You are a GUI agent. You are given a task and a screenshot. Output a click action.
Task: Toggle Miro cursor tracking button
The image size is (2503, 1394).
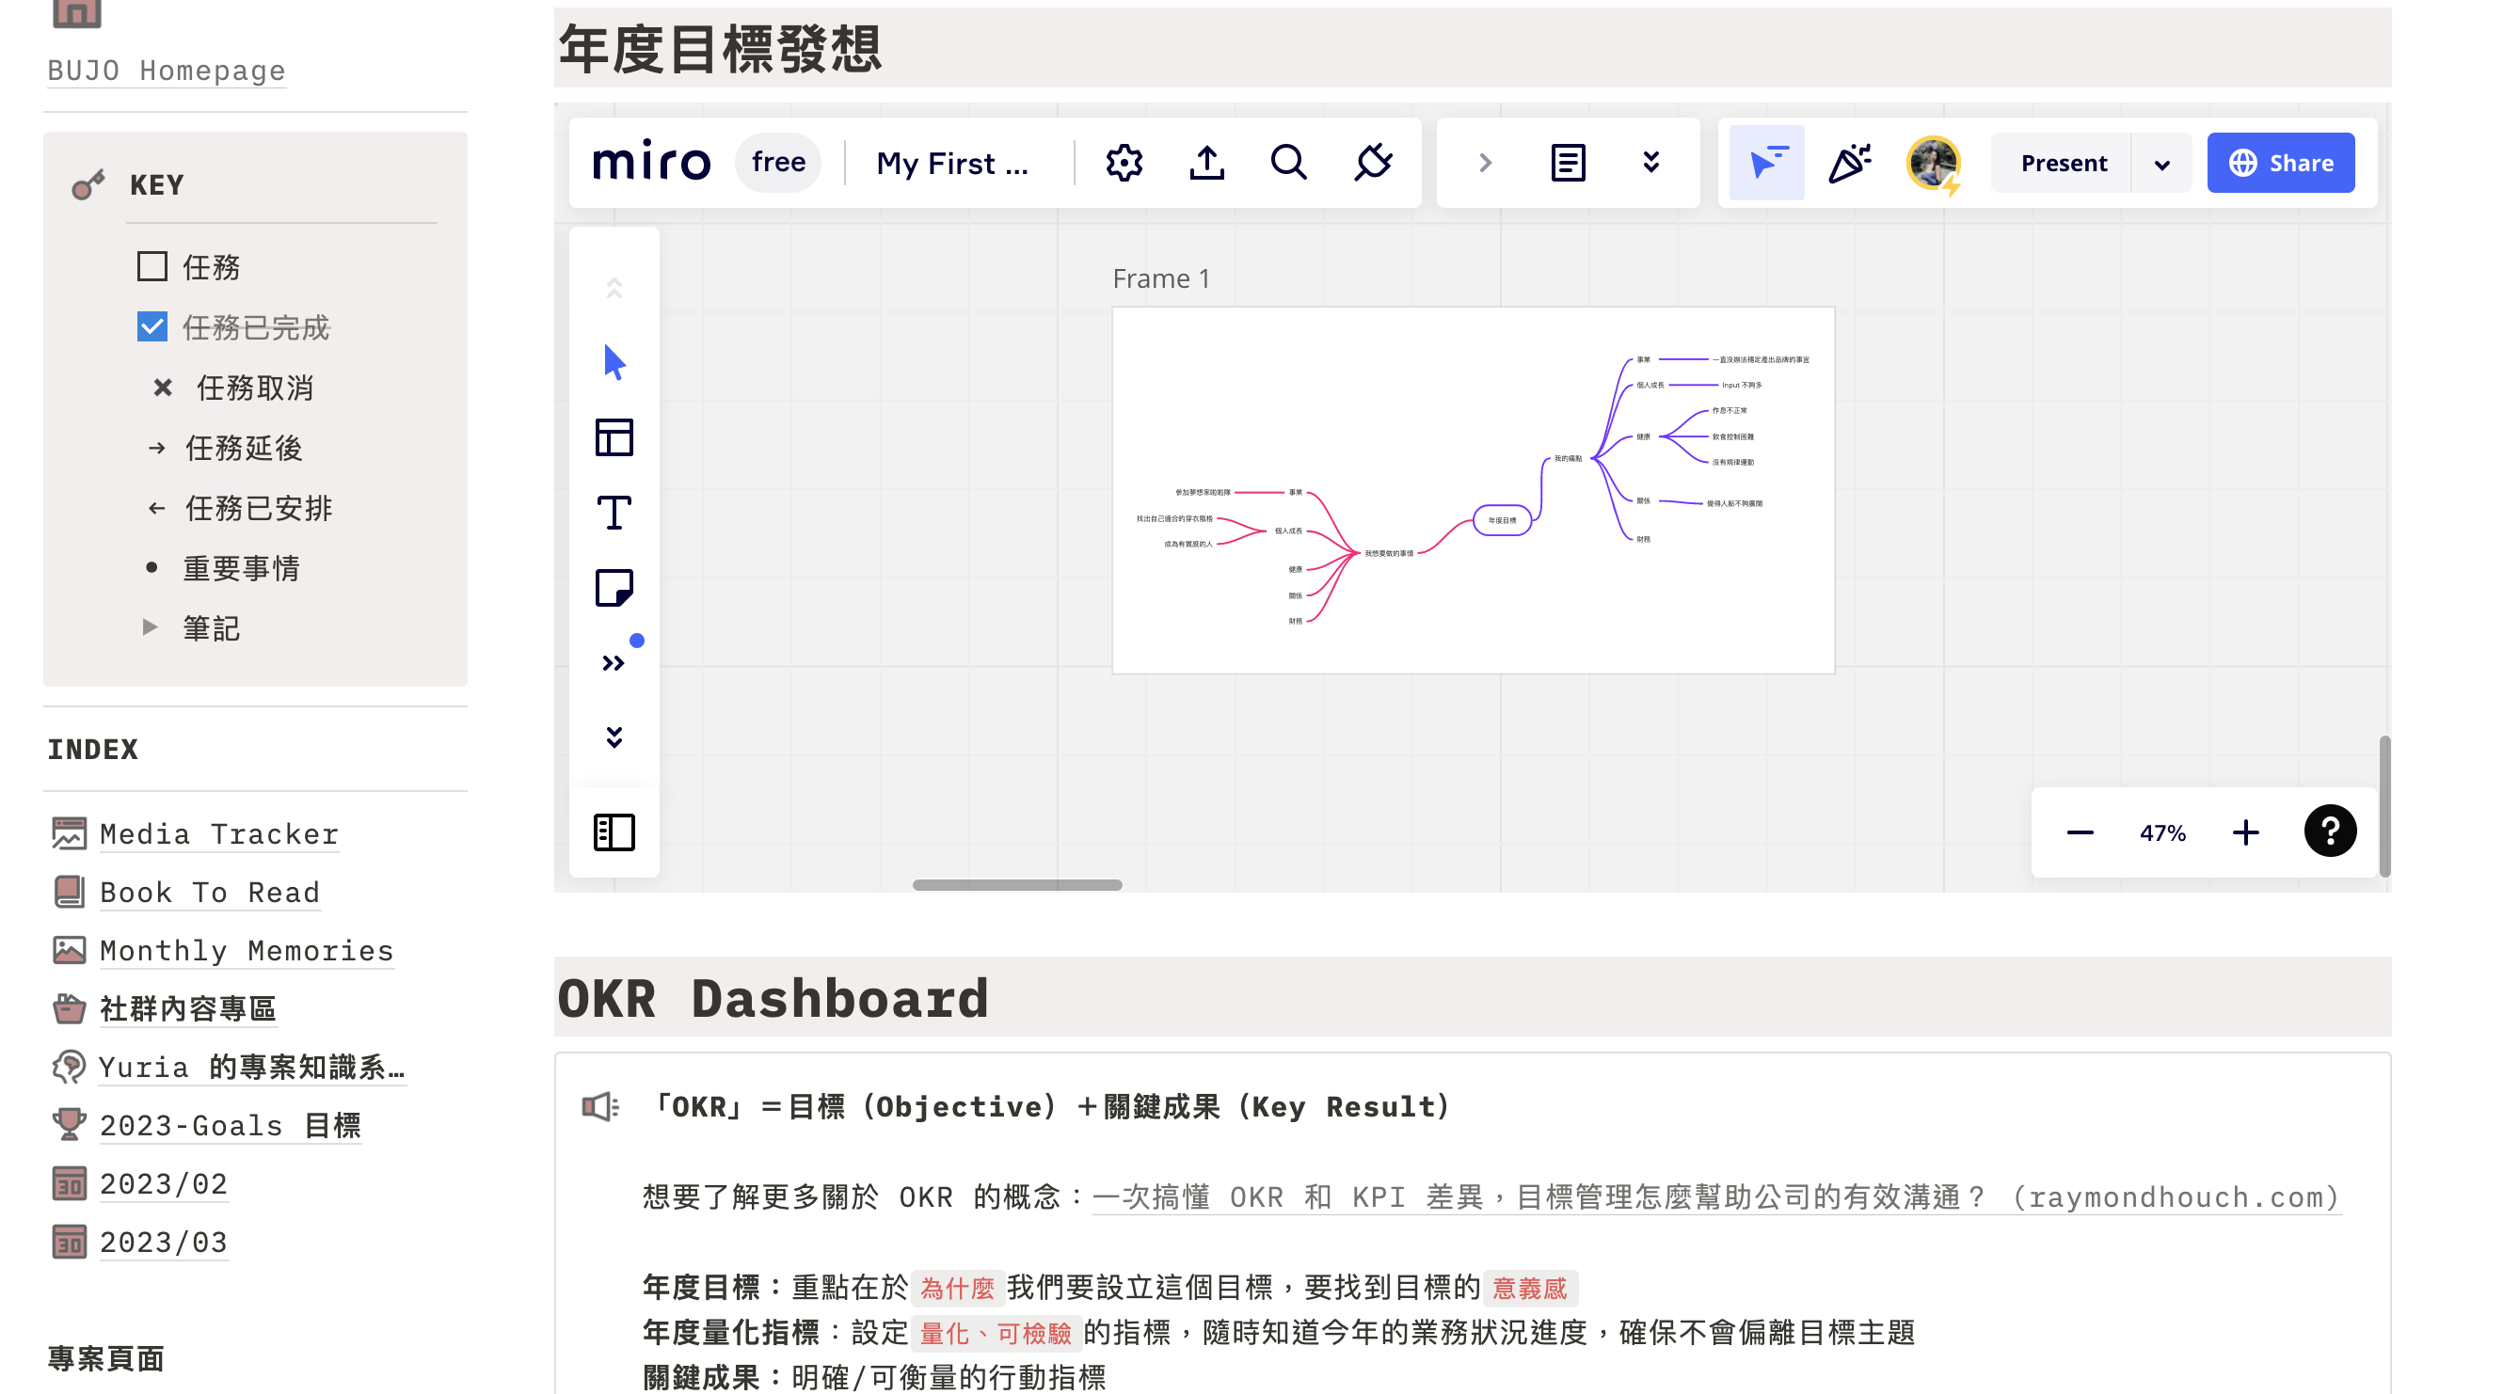click(x=1767, y=162)
